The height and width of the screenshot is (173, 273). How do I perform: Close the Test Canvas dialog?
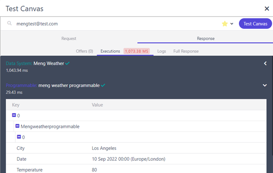[266, 9]
